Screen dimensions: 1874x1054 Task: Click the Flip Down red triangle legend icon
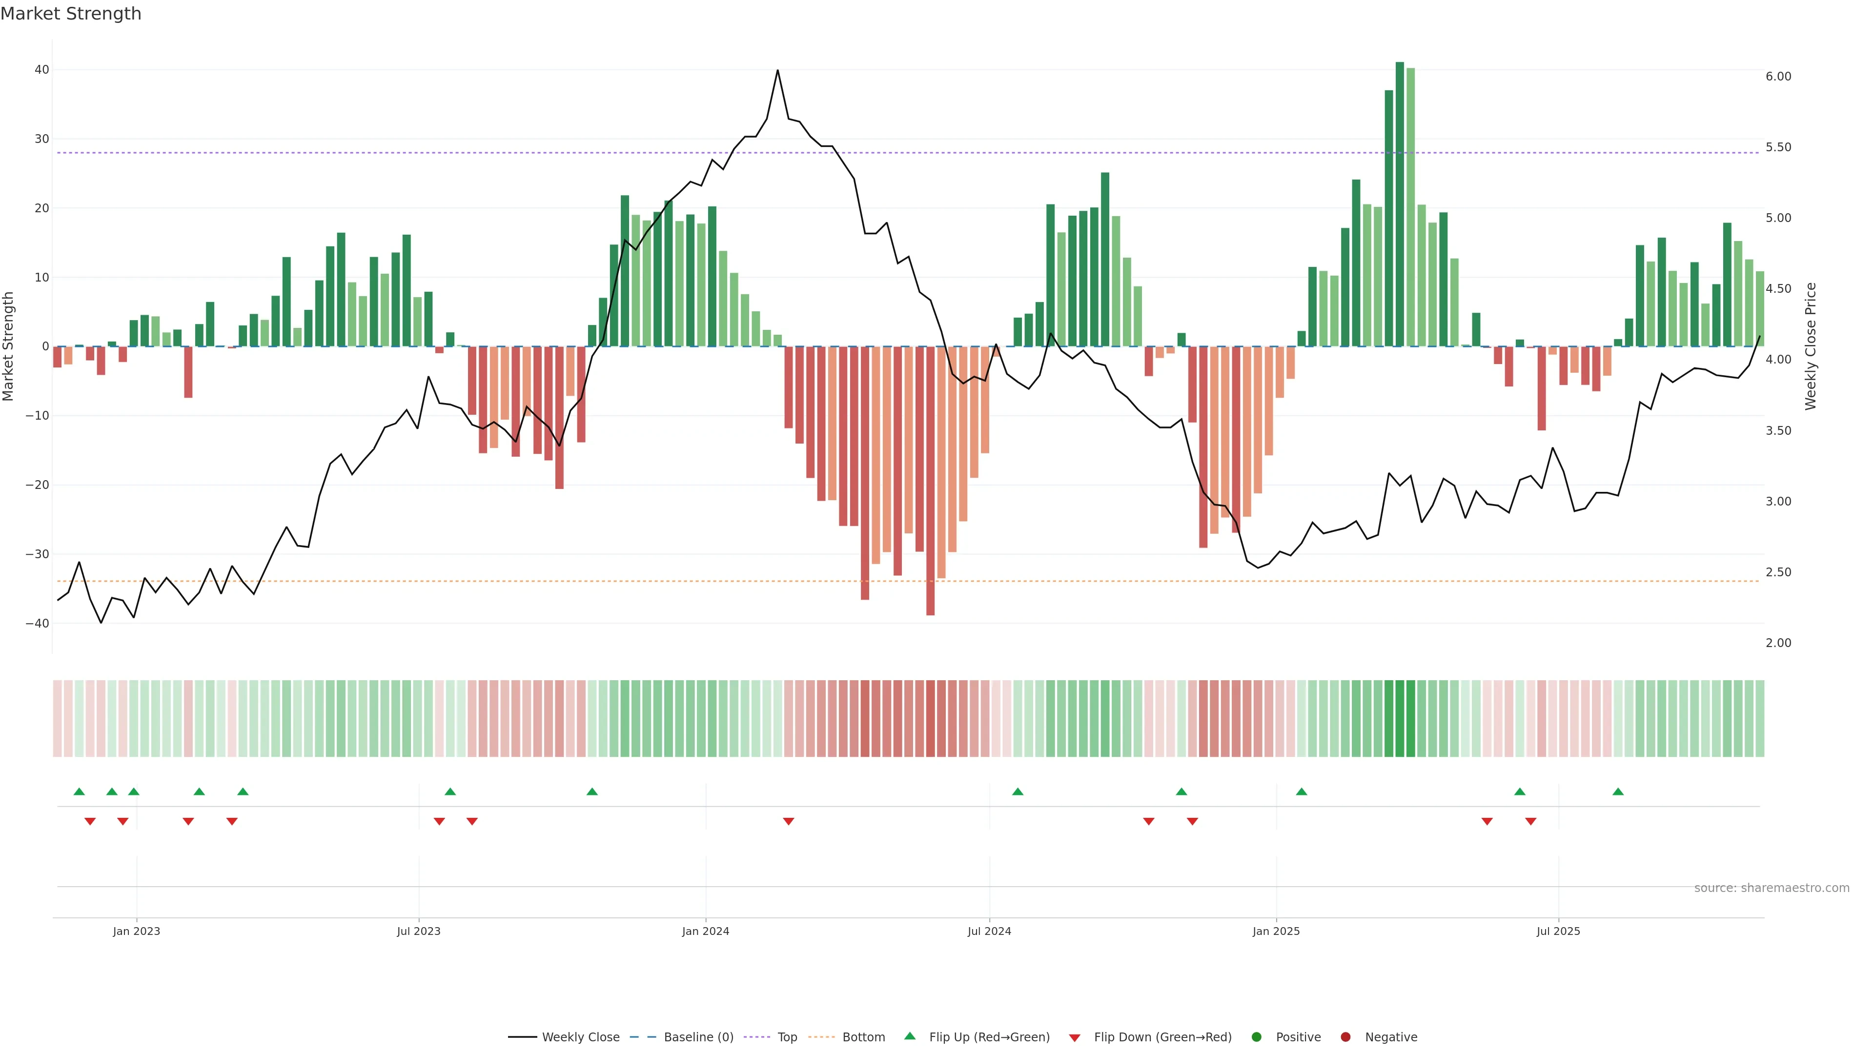pos(1075,1038)
